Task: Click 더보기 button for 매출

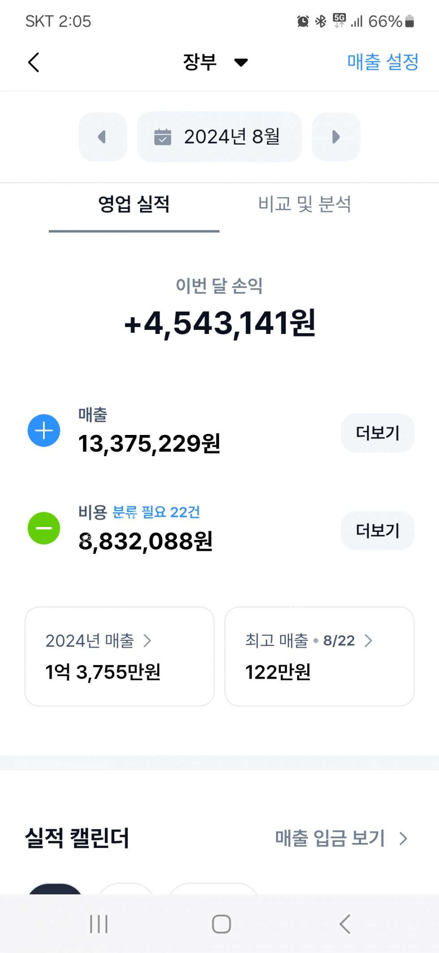Action: [x=378, y=433]
